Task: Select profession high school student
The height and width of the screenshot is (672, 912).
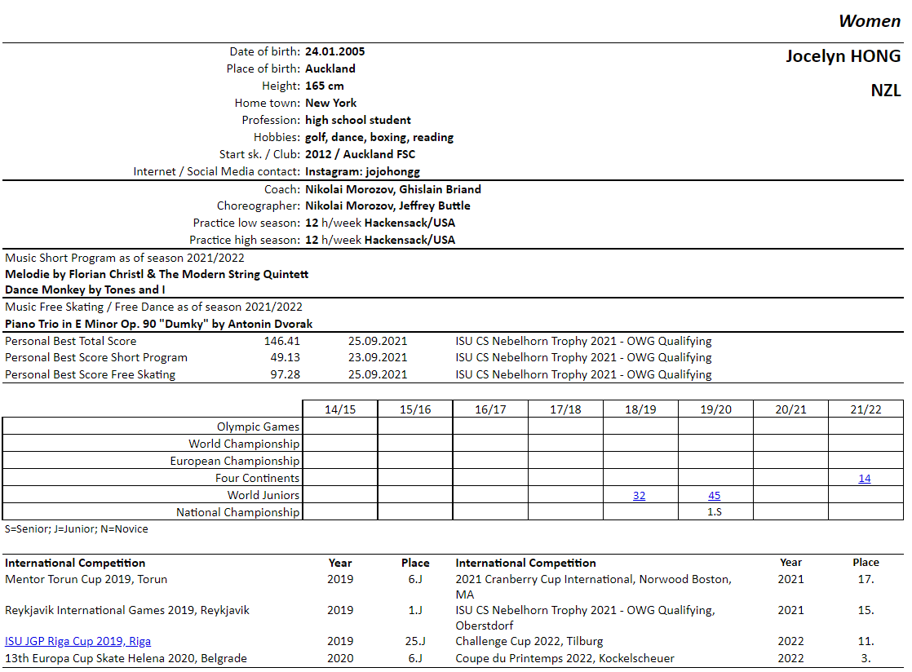Action: 358,121
